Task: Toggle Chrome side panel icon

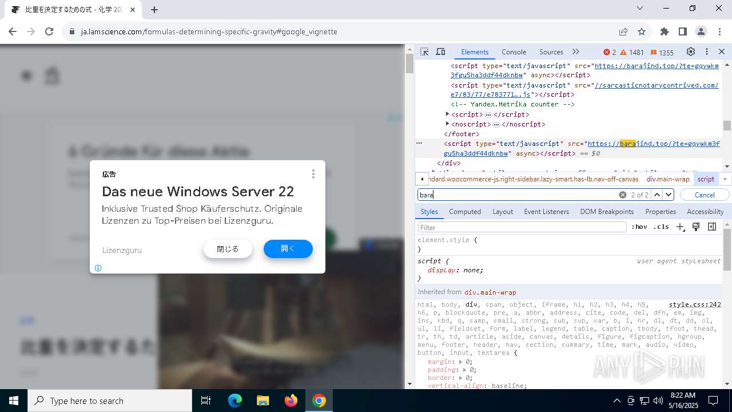Action: [x=683, y=31]
